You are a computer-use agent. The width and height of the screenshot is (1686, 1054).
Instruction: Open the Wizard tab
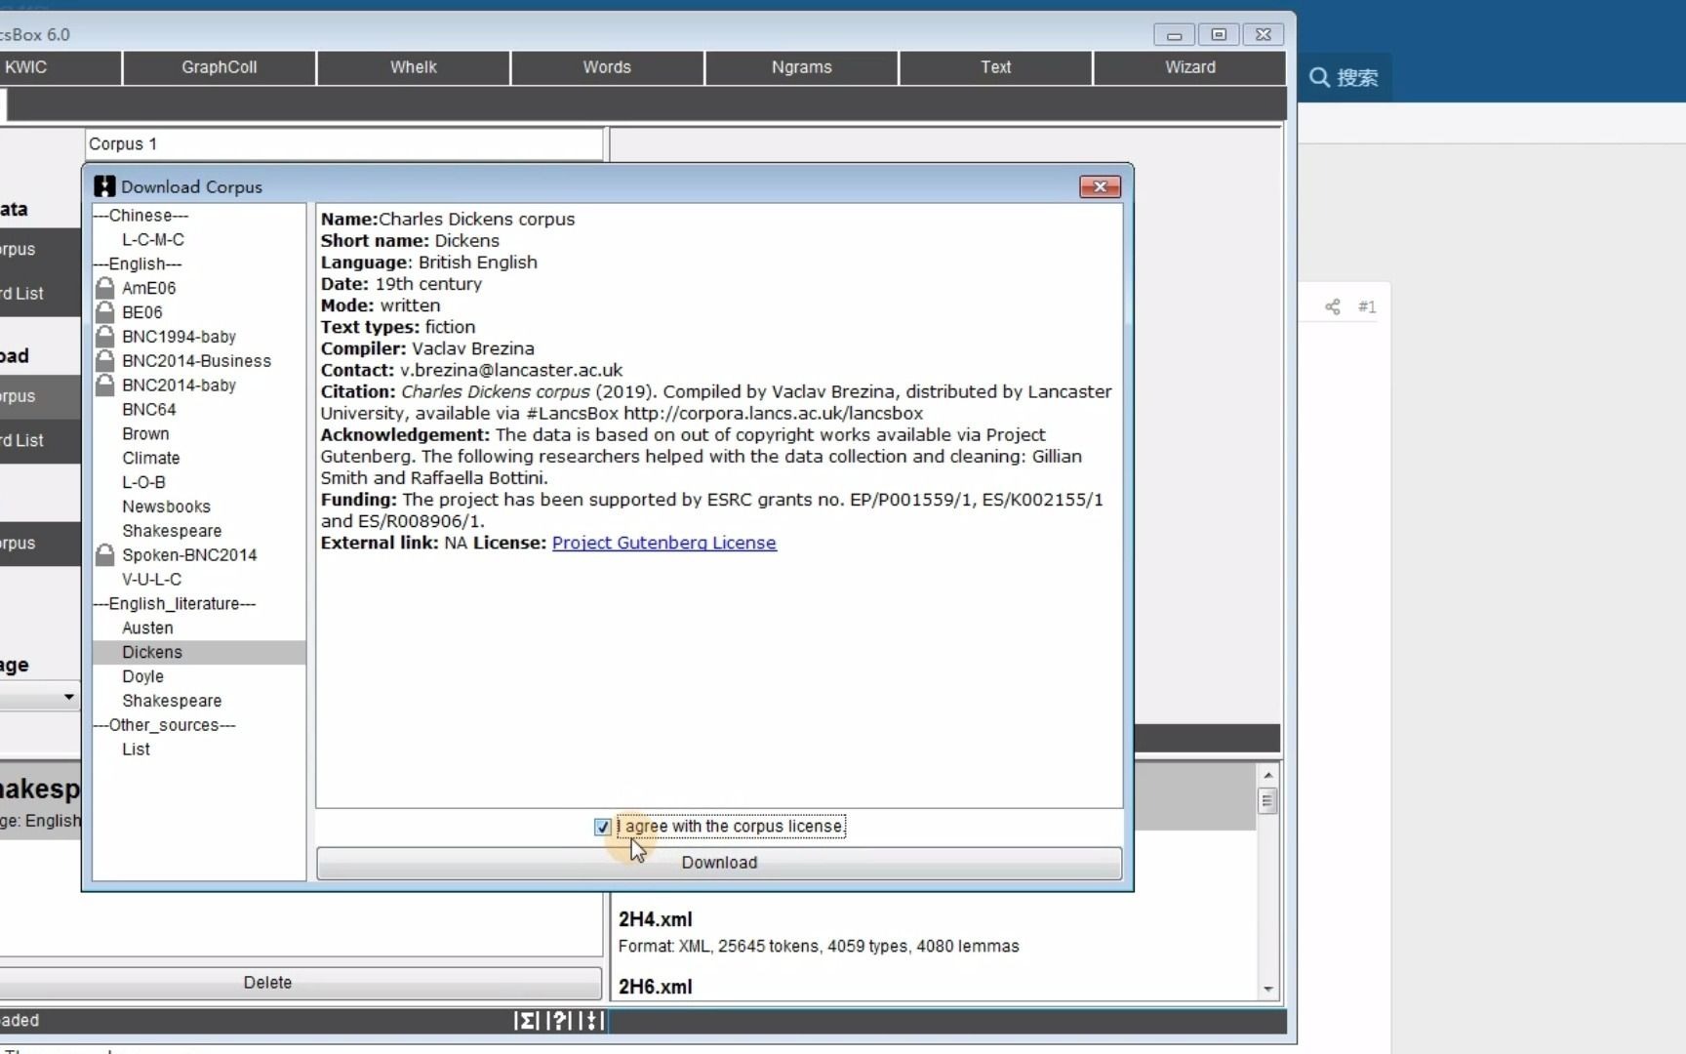point(1190,67)
